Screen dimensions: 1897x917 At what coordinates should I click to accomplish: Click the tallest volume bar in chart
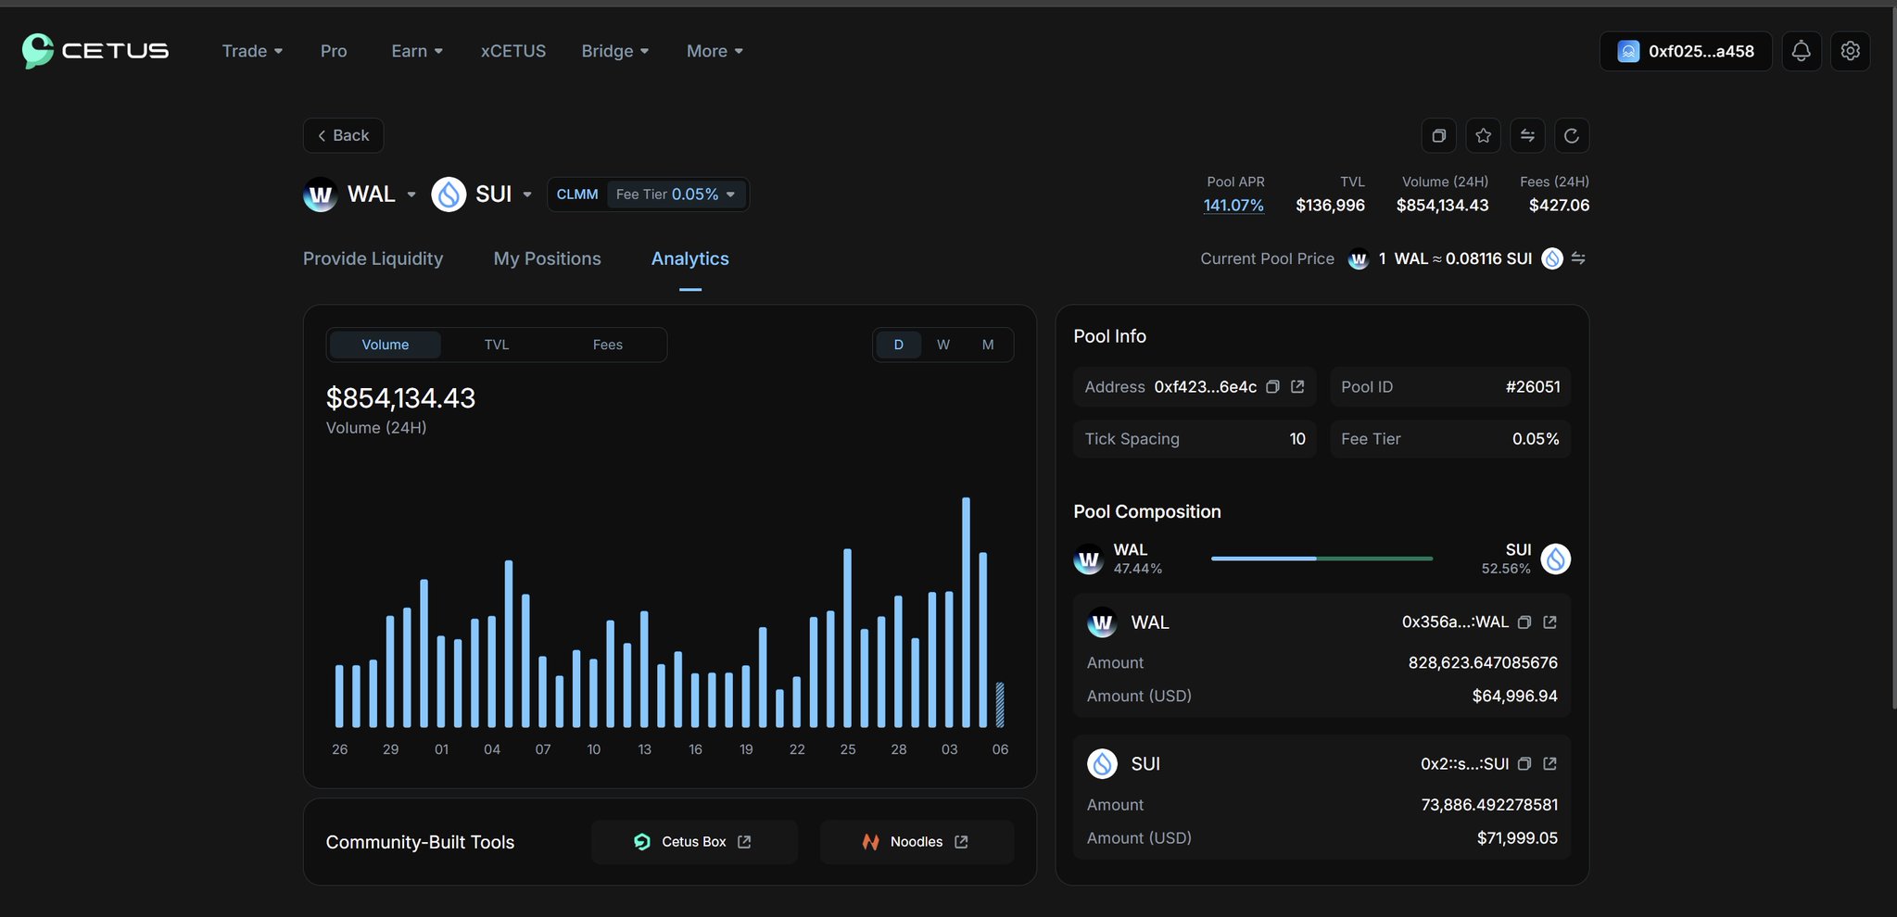pyautogui.click(x=966, y=611)
